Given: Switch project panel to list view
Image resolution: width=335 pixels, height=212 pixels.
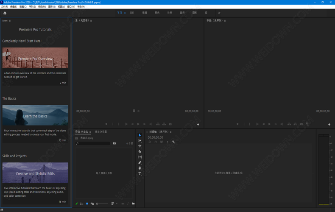Looking at the screenshot, I should click(x=82, y=204).
